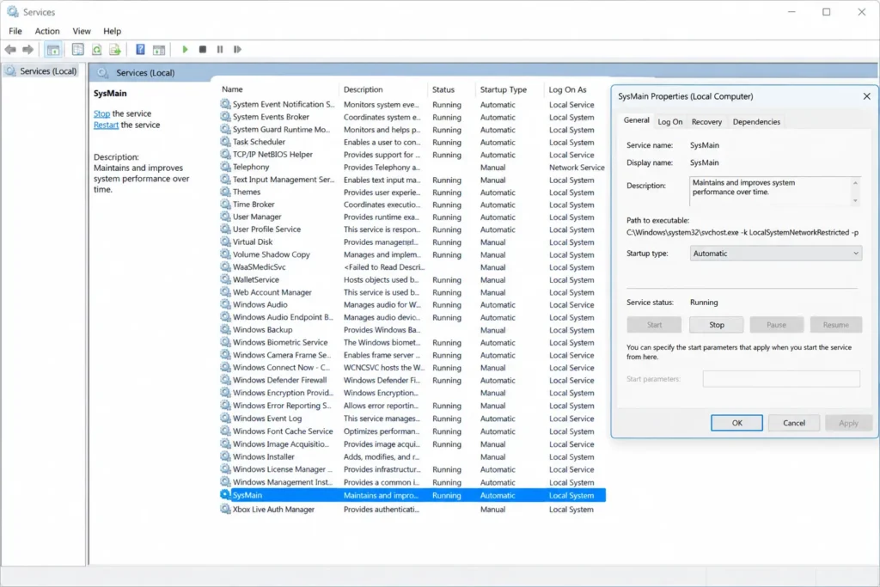Switch to the Log On tab
Image resolution: width=880 pixels, height=587 pixels.
tap(670, 122)
